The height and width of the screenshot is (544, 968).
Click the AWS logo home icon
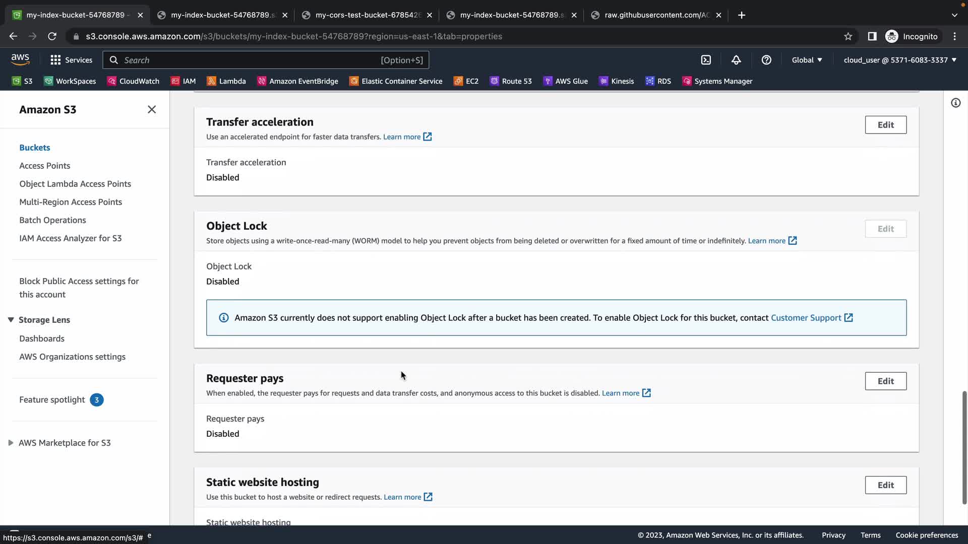(x=20, y=59)
